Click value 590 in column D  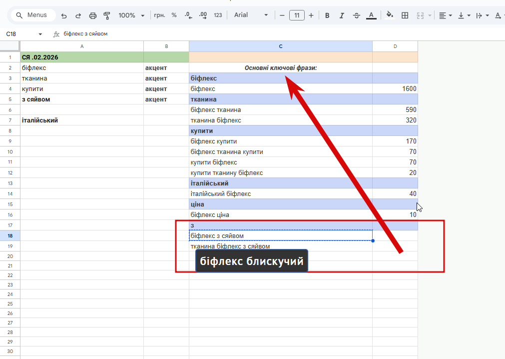click(395, 110)
